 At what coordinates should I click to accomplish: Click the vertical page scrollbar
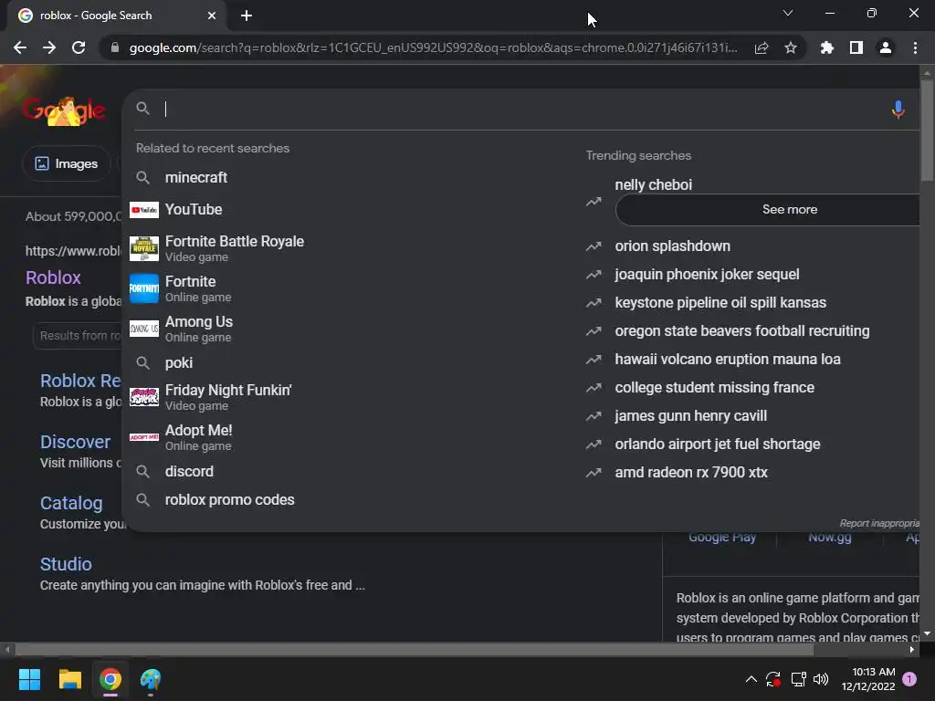[927, 131]
